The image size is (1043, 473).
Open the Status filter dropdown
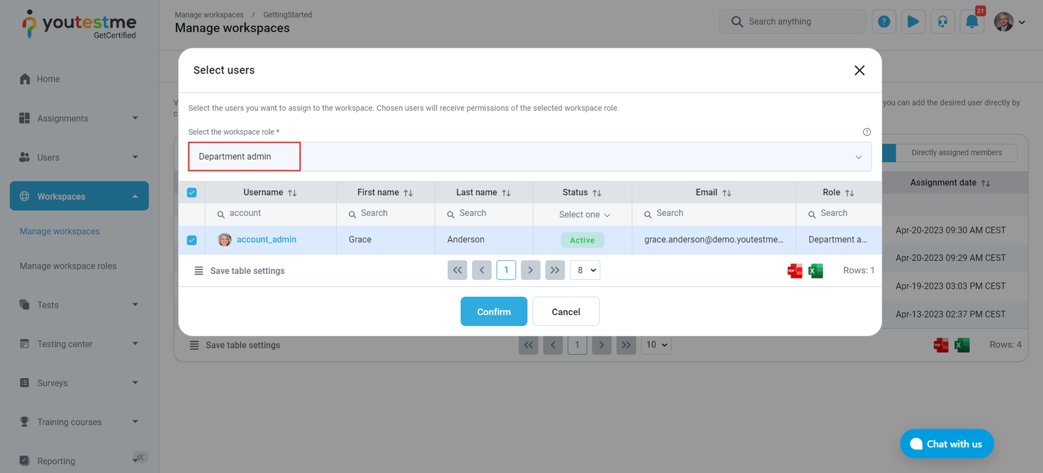[x=583, y=215]
